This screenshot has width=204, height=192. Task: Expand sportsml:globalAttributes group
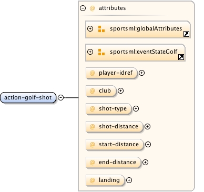pyautogui.click(x=90, y=28)
